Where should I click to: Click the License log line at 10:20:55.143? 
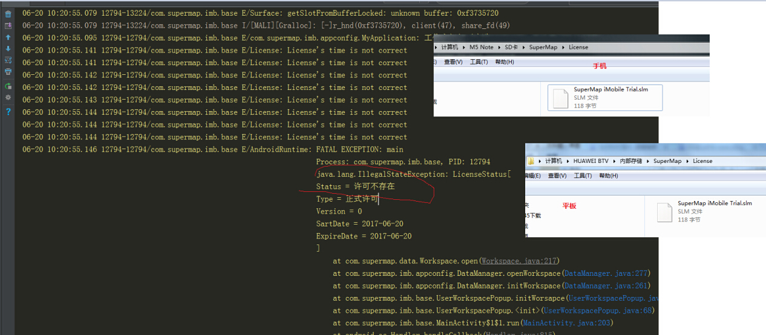pyautogui.click(x=215, y=100)
